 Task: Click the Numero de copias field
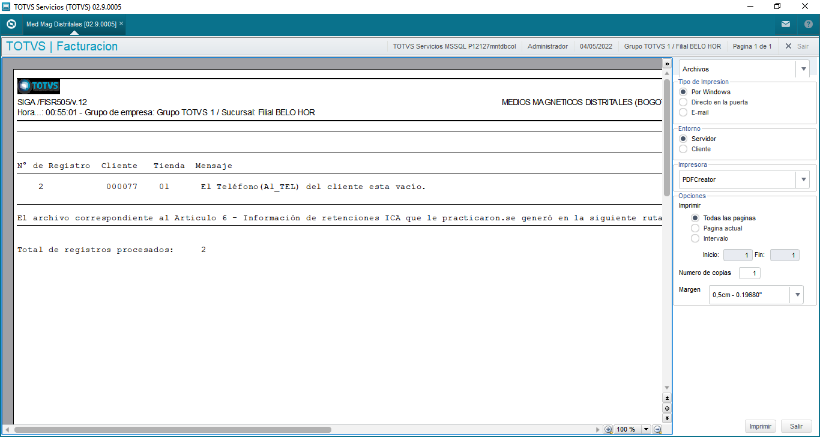pyautogui.click(x=749, y=273)
